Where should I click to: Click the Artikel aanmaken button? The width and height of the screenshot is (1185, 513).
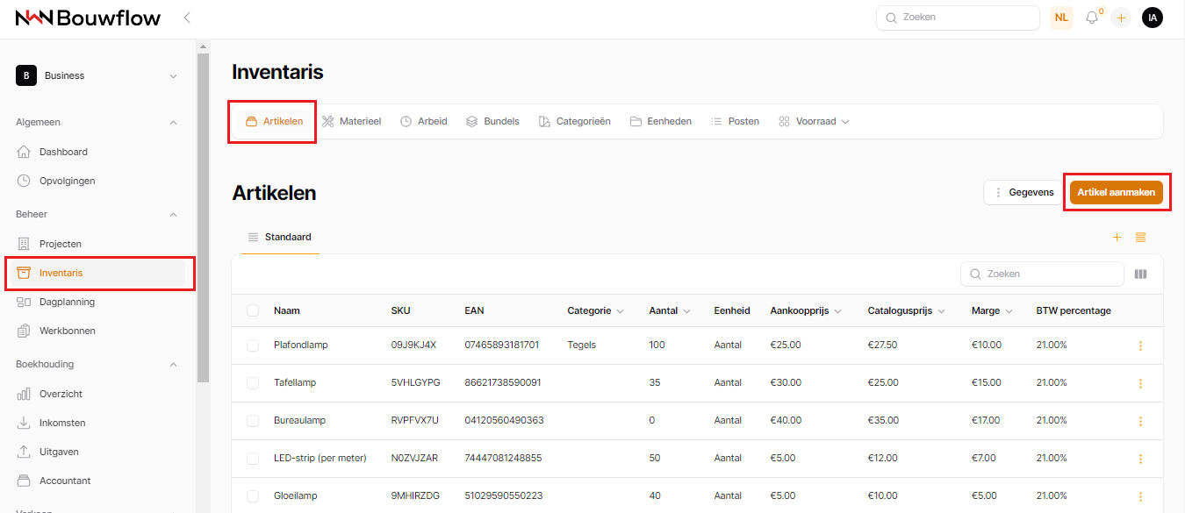coord(1116,192)
